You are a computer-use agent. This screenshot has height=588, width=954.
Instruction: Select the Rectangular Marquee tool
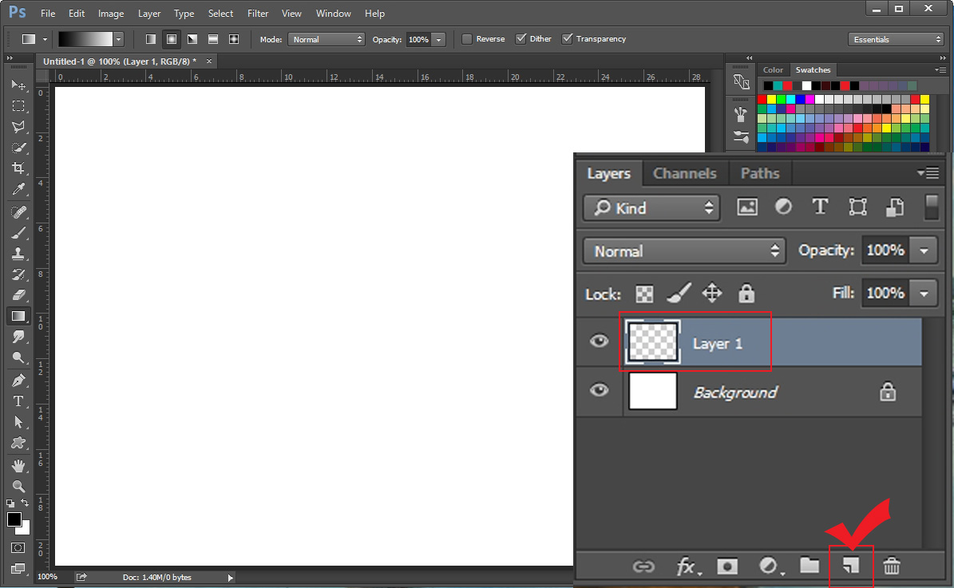tap(18, 106)
